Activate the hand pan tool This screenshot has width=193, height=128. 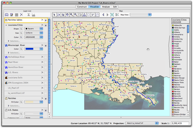pyautogui.click(x=67, y=15)
